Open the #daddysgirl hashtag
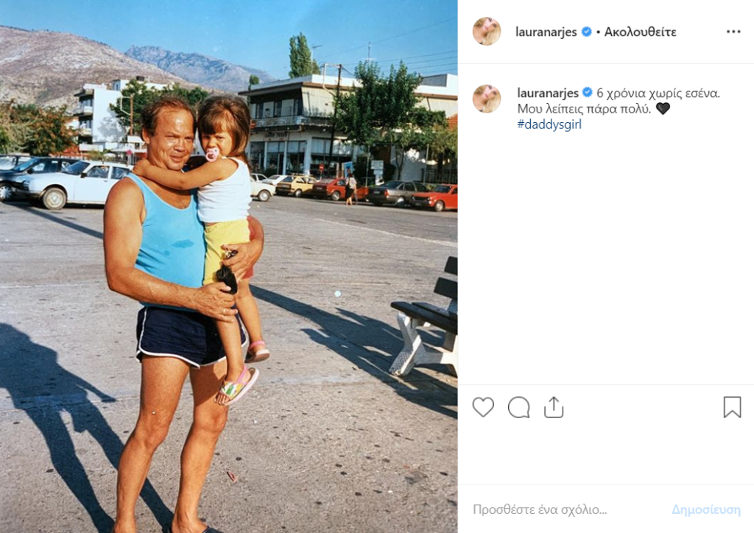The width and height of the screenshot is (754, 533). click(549, 124)
